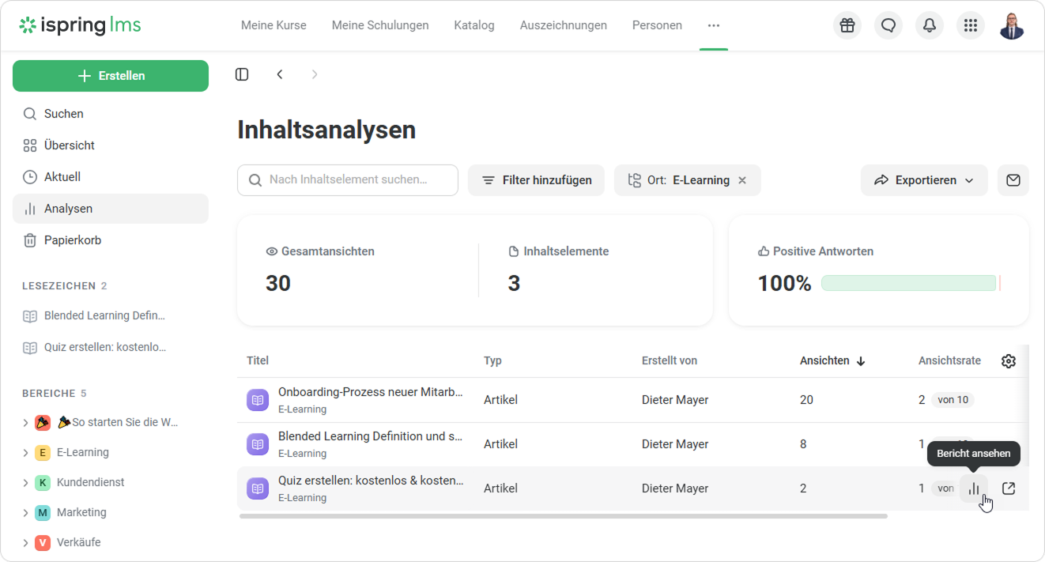Click the Inhaltselemente value 3
This screenshot has height=562, width=1045.
click(514, 284)
